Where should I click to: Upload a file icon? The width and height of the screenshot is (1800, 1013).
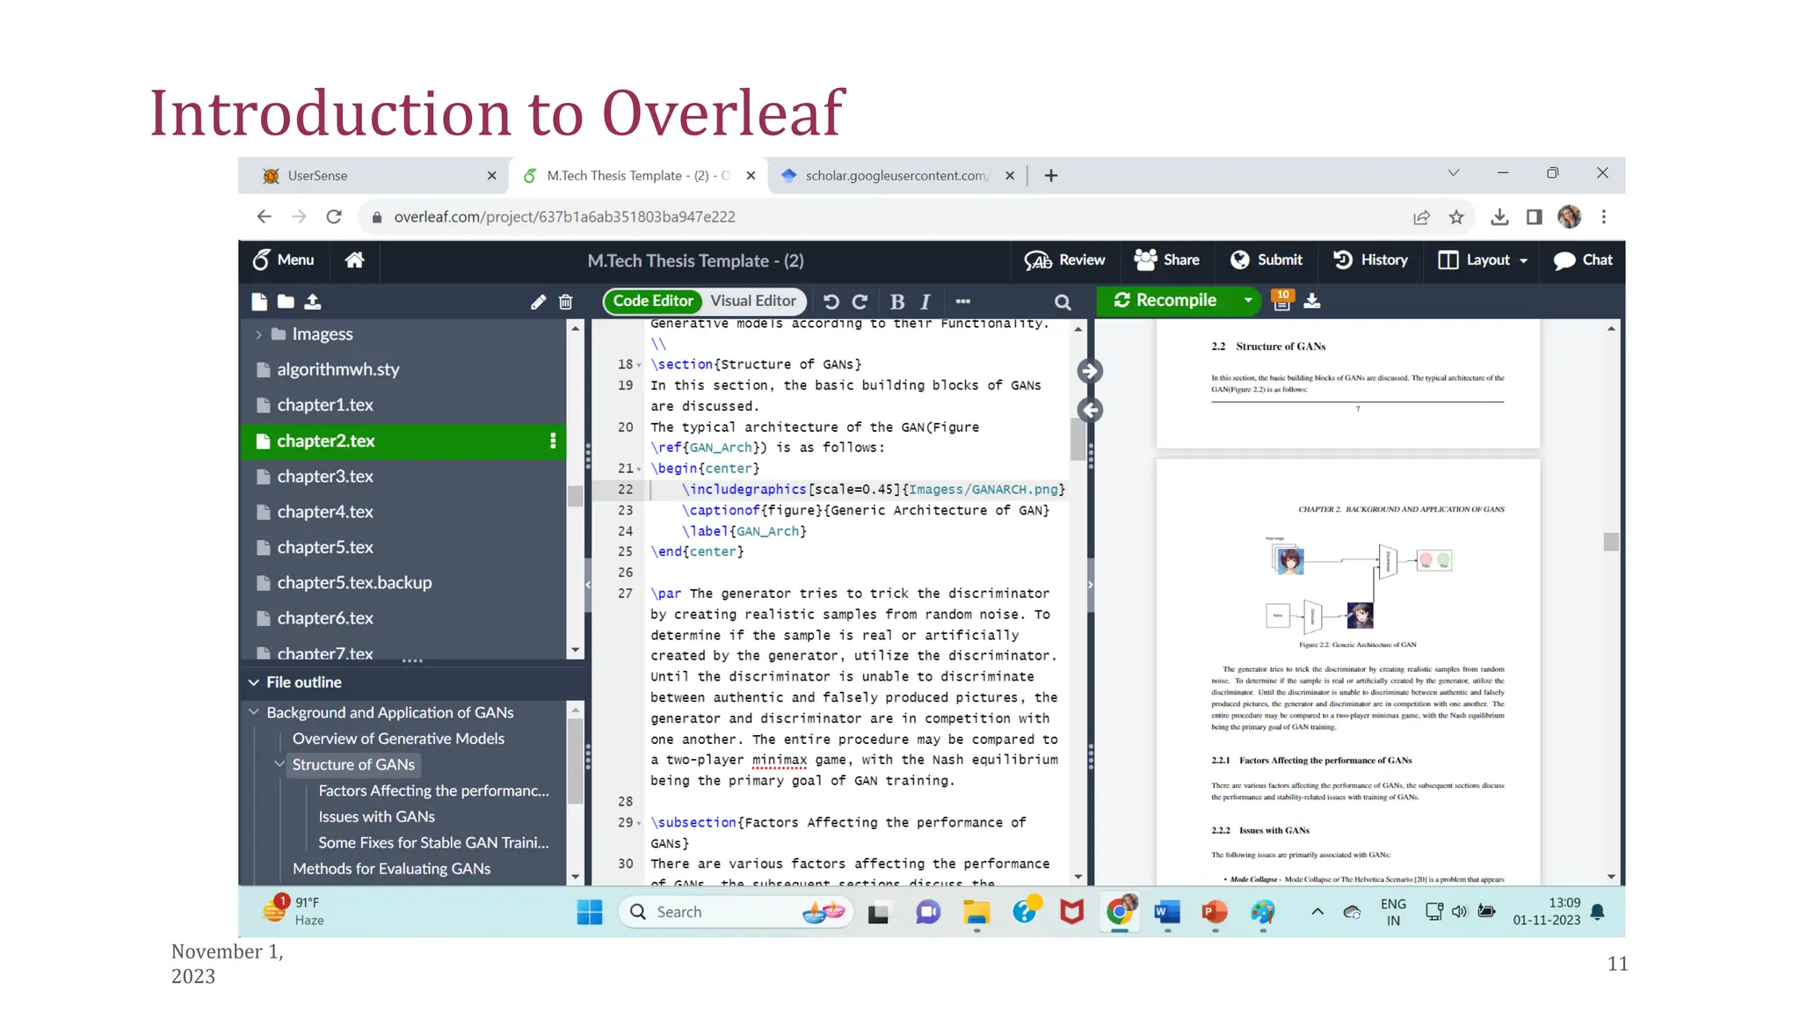313,302
